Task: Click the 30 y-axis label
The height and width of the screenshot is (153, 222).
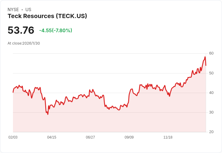Action: 211,112
